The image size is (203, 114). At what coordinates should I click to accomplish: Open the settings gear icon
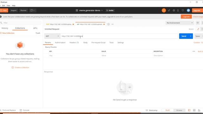point(174,10)
